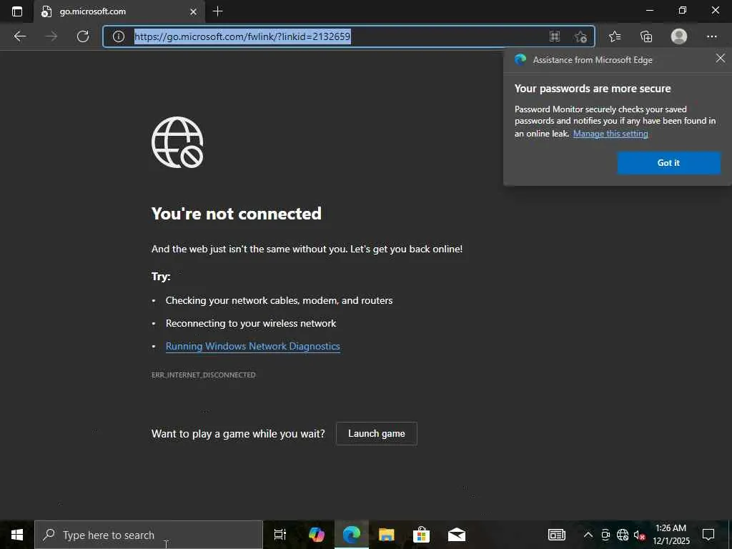Close the go.microsoft.com tab
Screen dimensions: 732x549
pyautogui.click(x=193, y=11)
